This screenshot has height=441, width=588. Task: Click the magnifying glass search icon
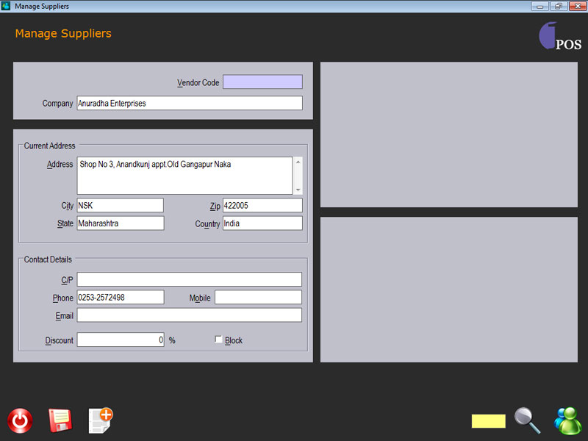(527, 420)
